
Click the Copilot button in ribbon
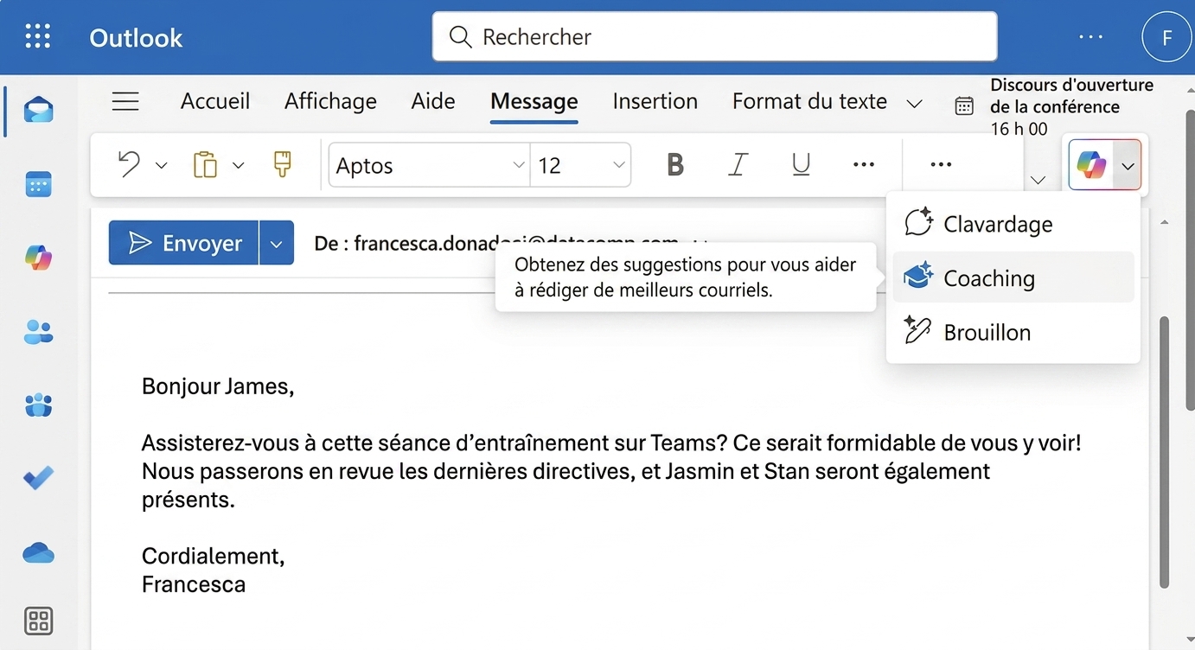1091,164
